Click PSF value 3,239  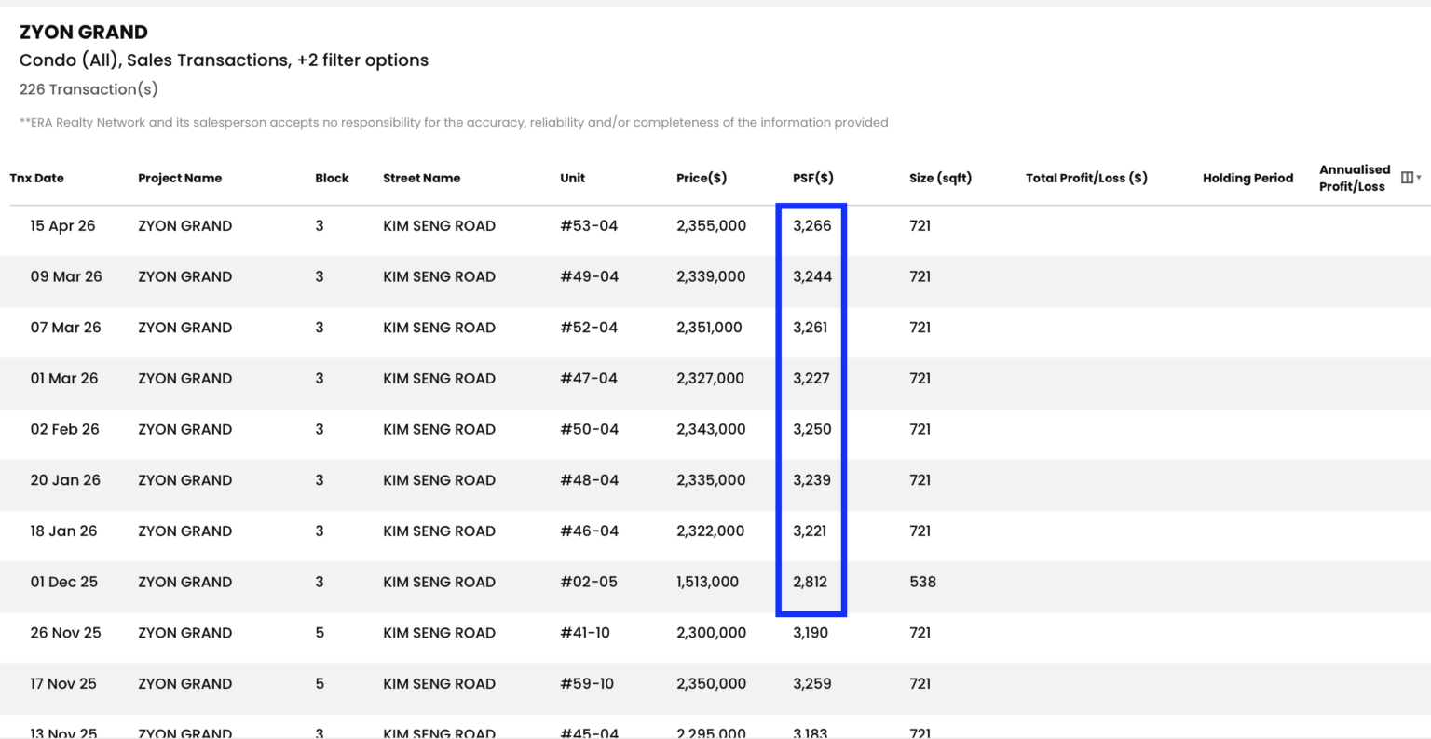click(812, 480)
